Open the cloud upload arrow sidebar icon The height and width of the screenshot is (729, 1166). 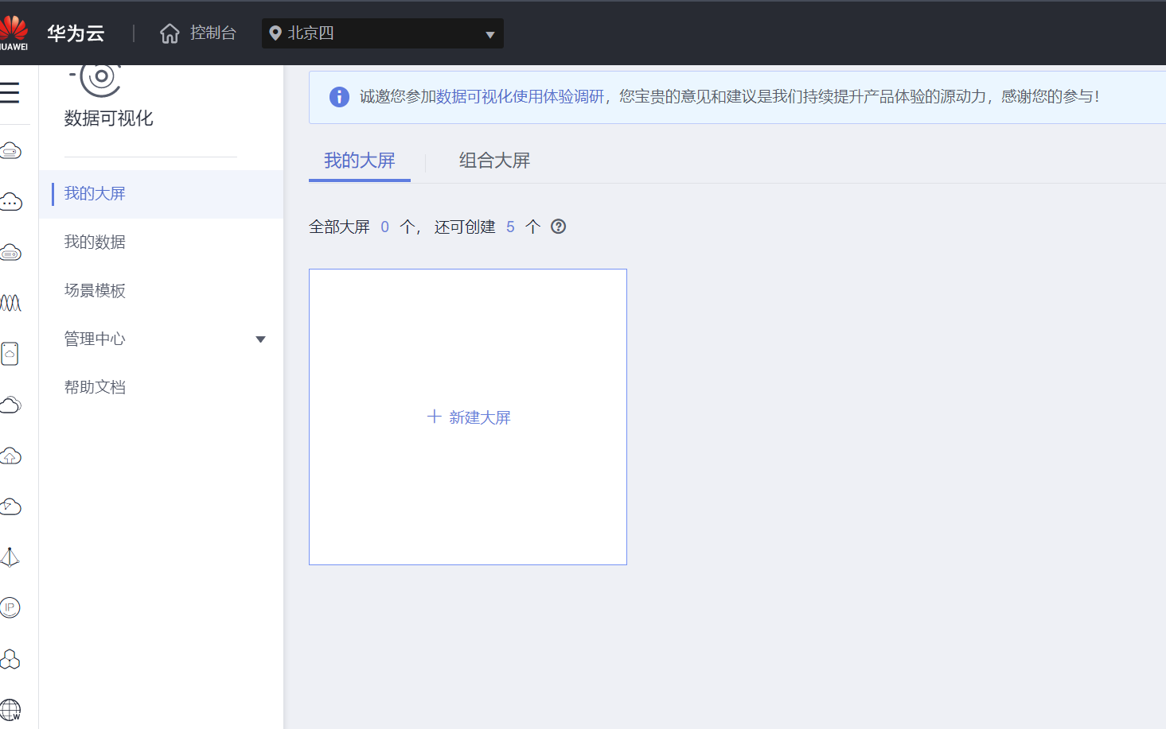pos(10,456)
